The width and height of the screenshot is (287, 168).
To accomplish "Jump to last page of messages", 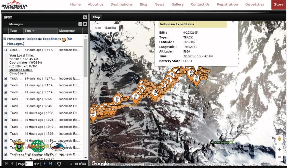I will pos(51,164).
